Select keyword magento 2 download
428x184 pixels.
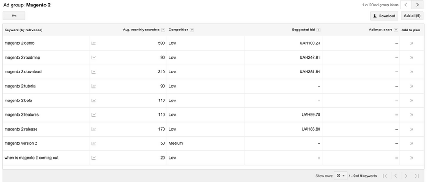tap(23, 72)
